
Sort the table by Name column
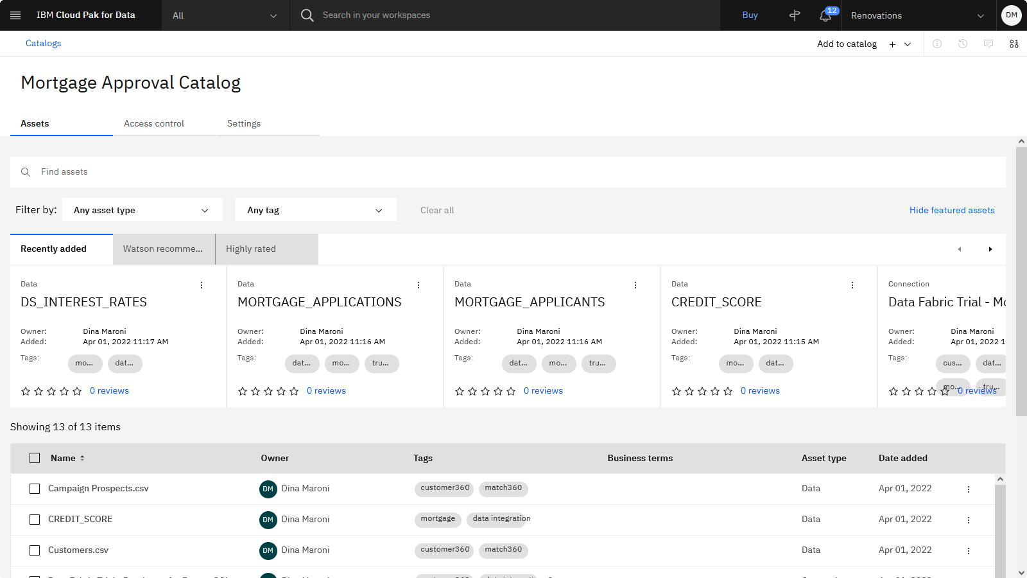pyautogui.click(x=67, y=458)
